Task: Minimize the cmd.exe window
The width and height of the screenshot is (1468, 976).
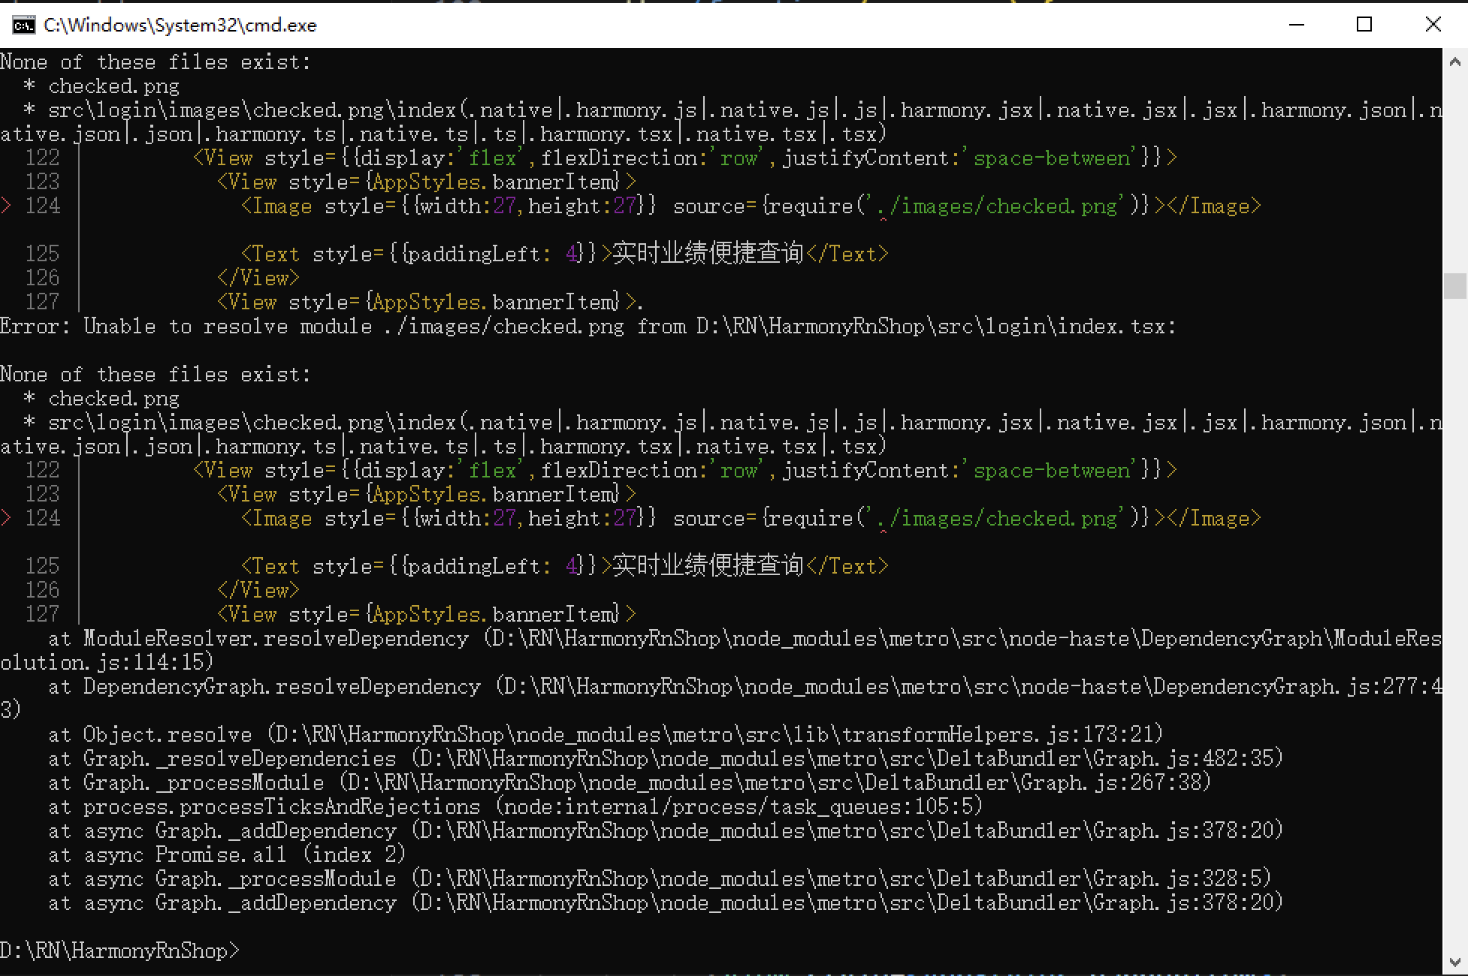Action: coord(1297,25)
